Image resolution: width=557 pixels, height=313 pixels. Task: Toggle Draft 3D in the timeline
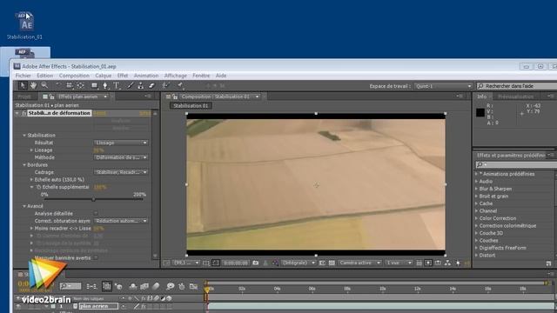(118, 286)
